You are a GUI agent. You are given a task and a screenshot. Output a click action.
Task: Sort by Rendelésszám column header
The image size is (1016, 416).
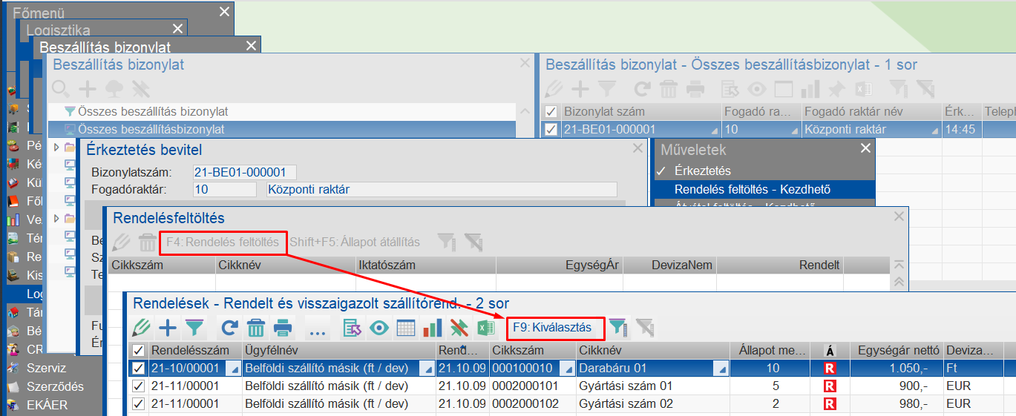pyautogui.click(x=194, y=350)
